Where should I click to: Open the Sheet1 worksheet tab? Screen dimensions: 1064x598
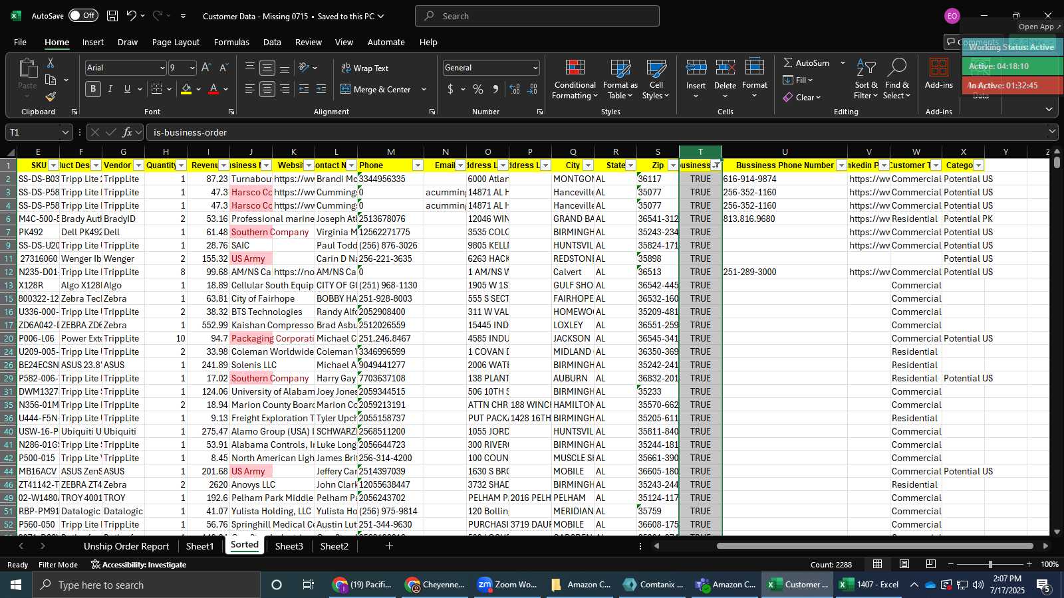[199, 546]
